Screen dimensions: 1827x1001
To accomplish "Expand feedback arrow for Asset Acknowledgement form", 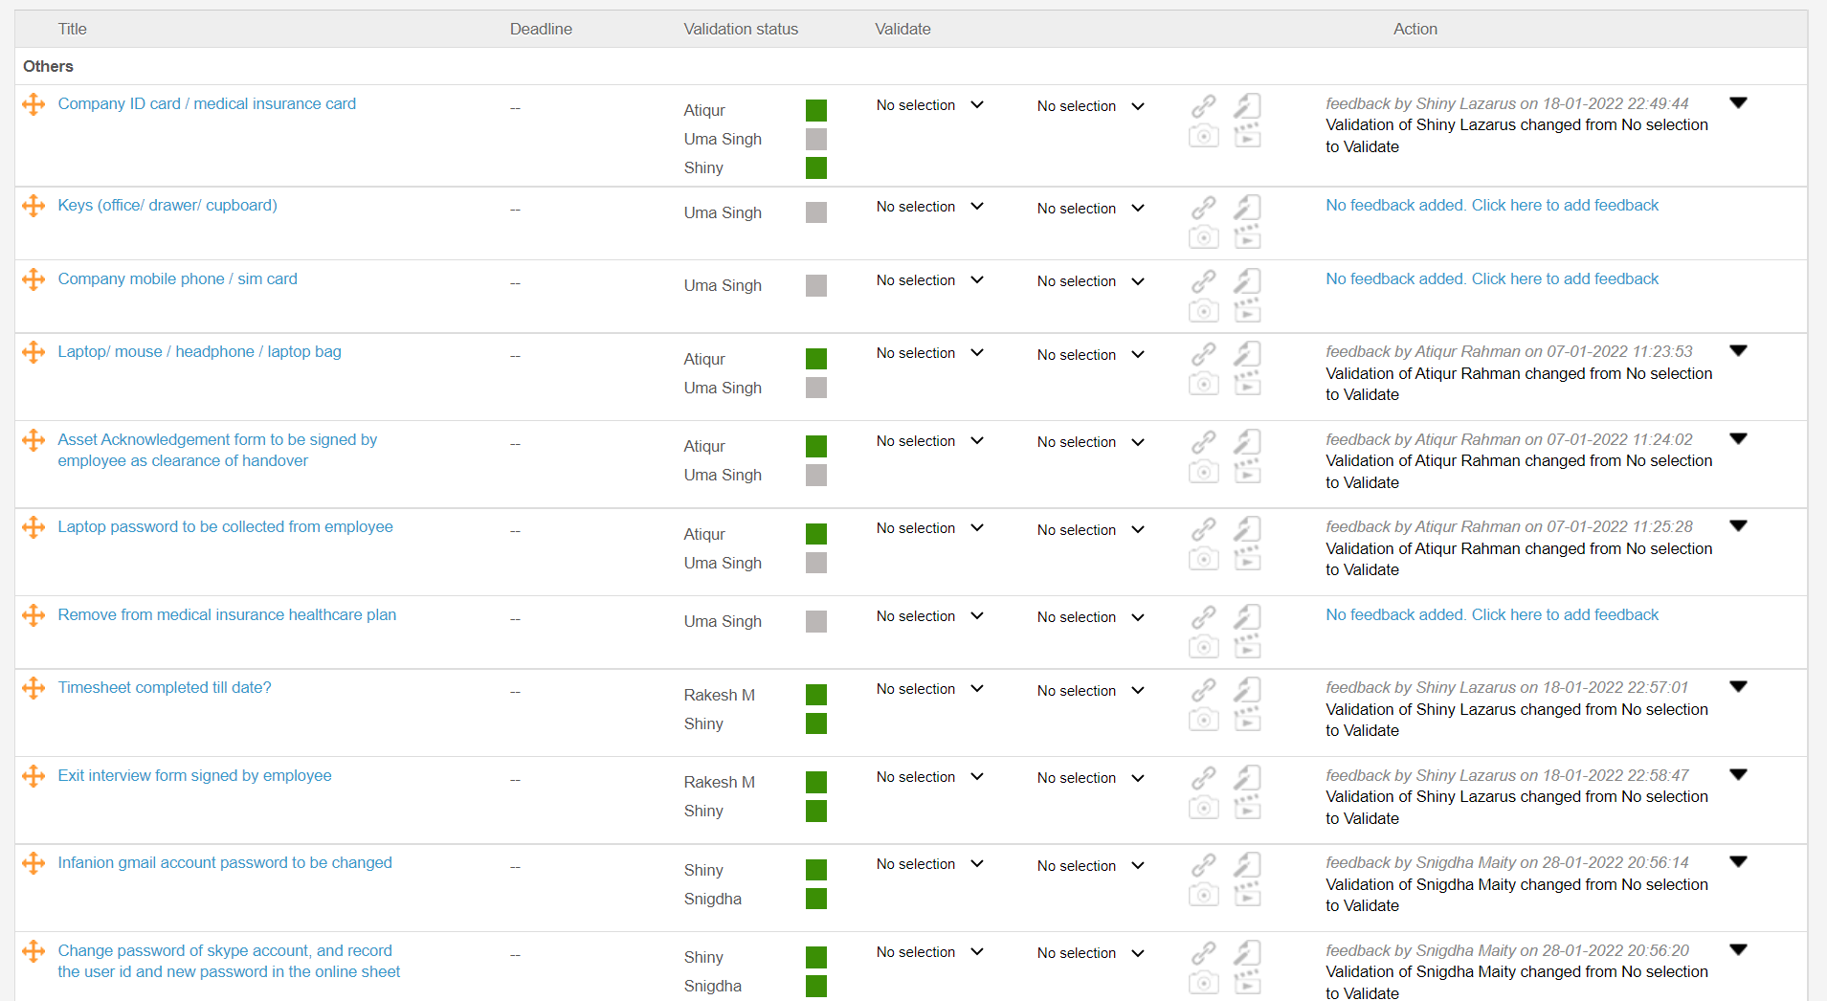I will coord(1738,439).
